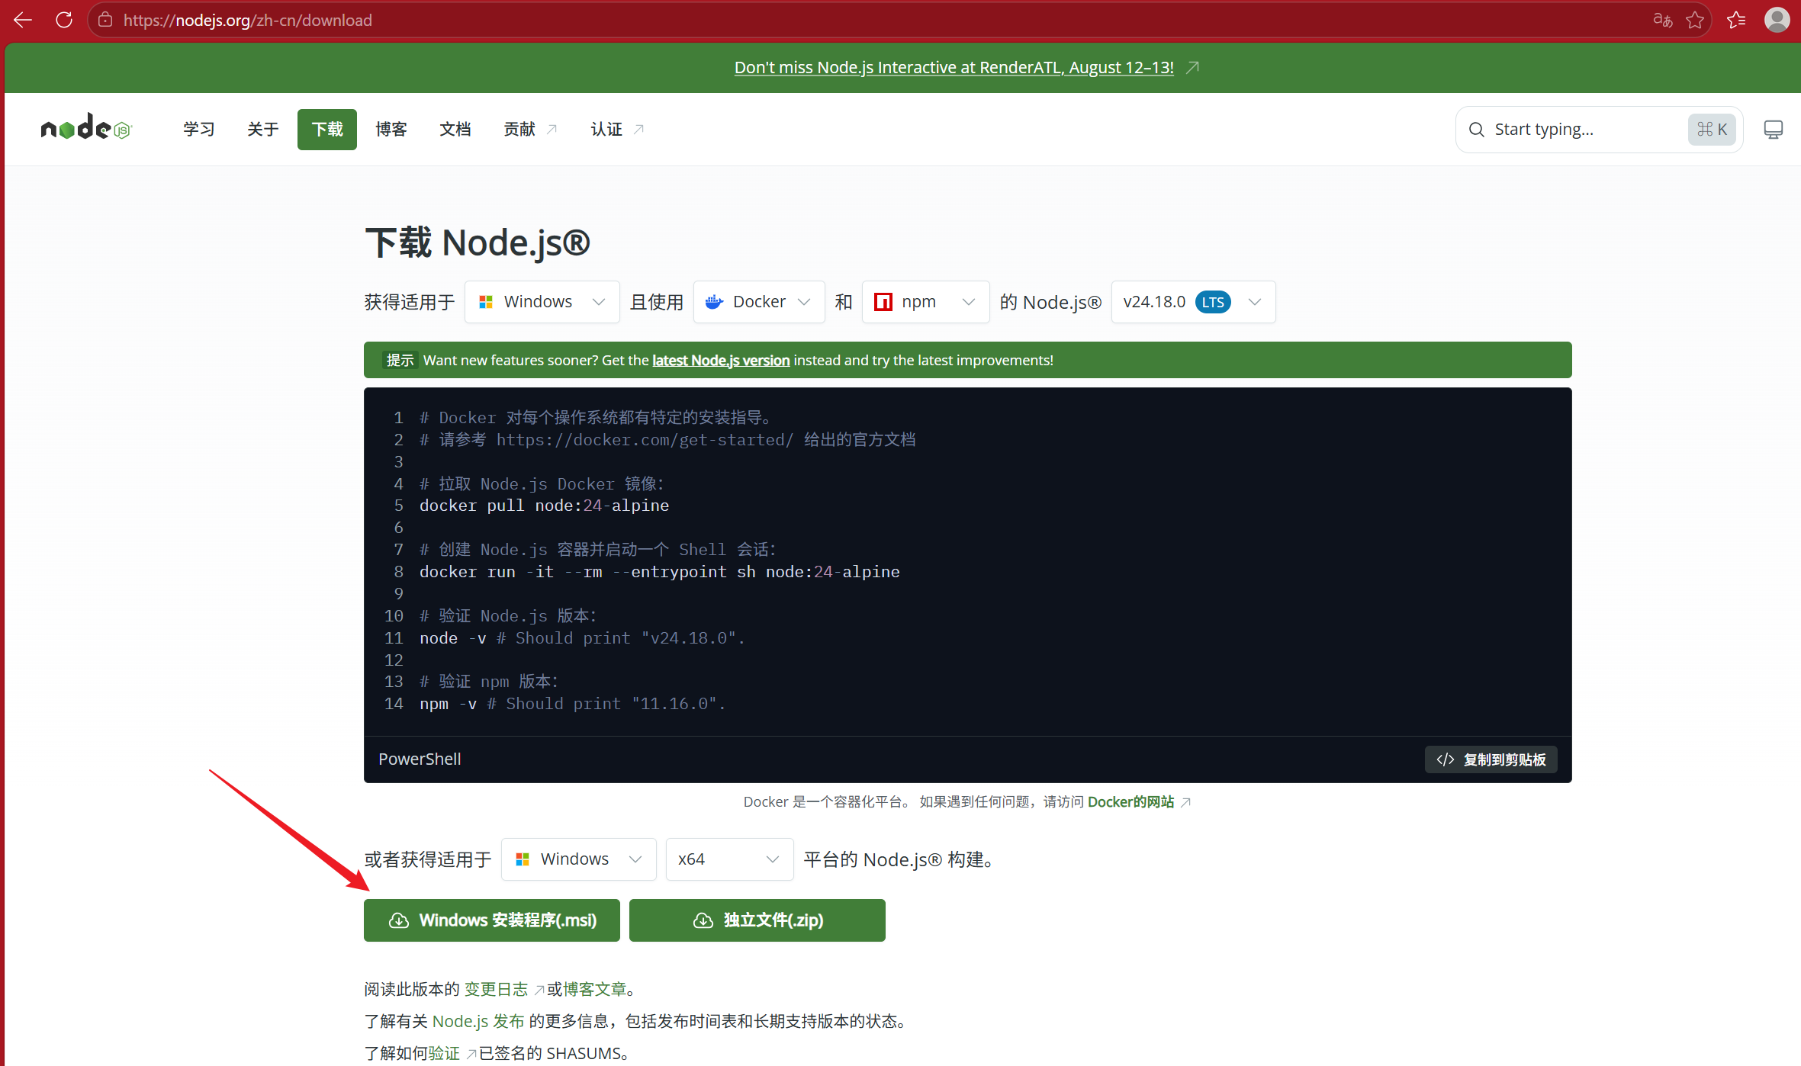Visit the Docker的网站 link

[1131, 802]
